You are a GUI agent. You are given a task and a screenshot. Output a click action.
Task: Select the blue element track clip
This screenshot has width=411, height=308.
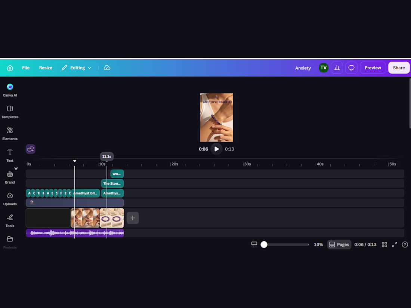75,203
